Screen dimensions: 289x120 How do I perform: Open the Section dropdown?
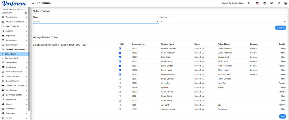point(223,22)
